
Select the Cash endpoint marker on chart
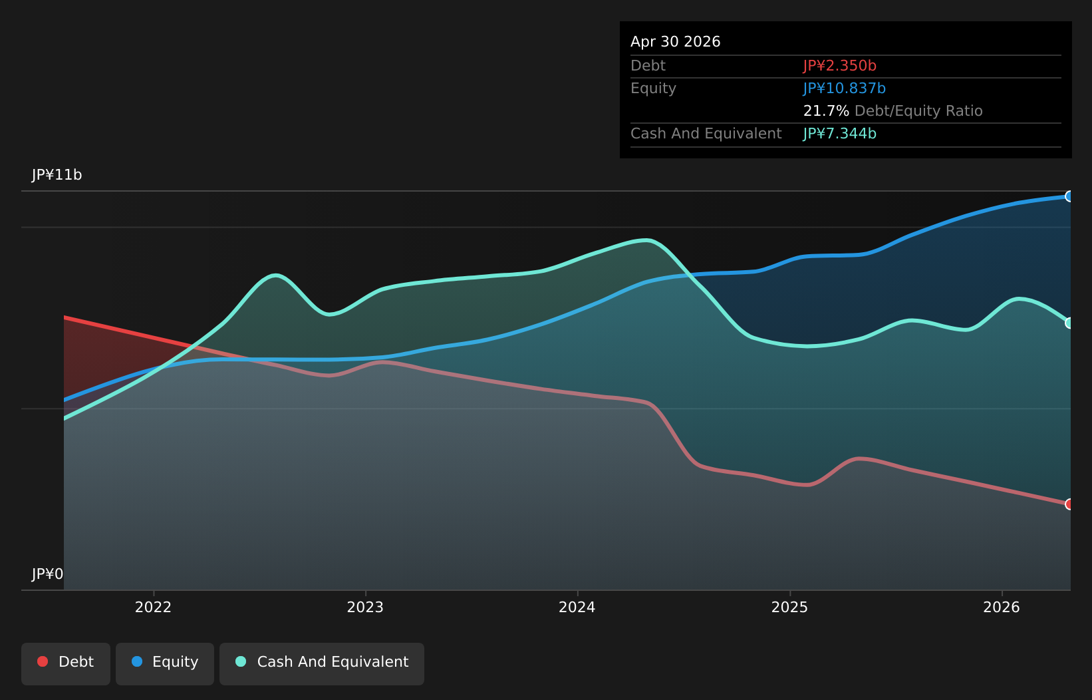click(1069, 323)
